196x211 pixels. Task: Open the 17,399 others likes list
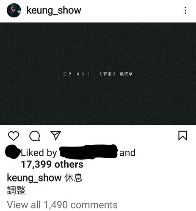coord(52,164)
